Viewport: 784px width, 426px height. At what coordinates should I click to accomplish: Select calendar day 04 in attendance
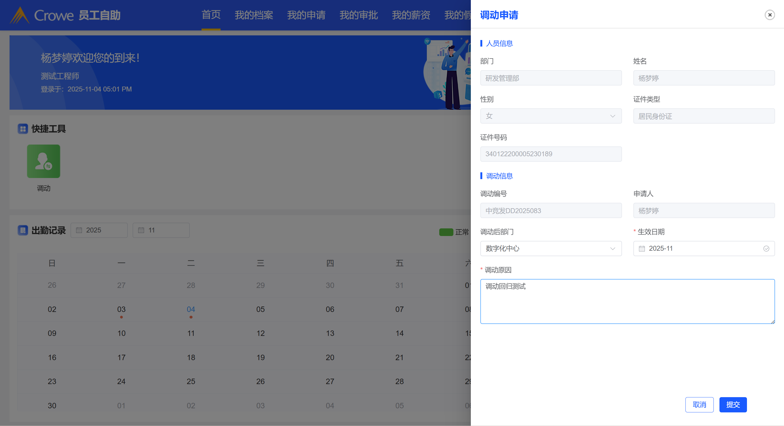pos(191,309)
